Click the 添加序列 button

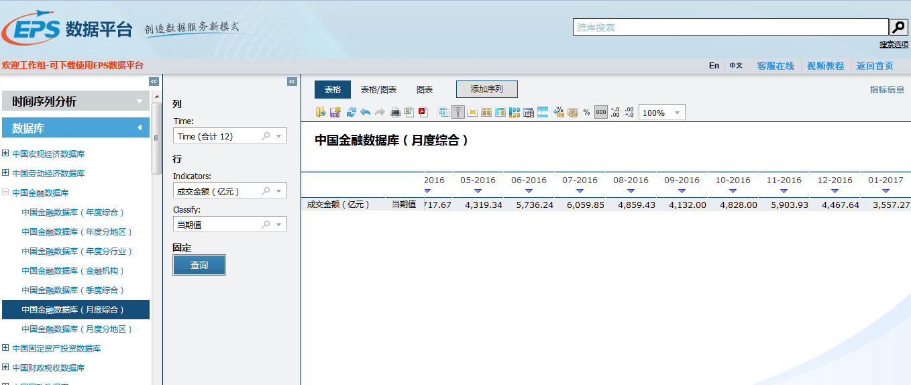point(487,89)
